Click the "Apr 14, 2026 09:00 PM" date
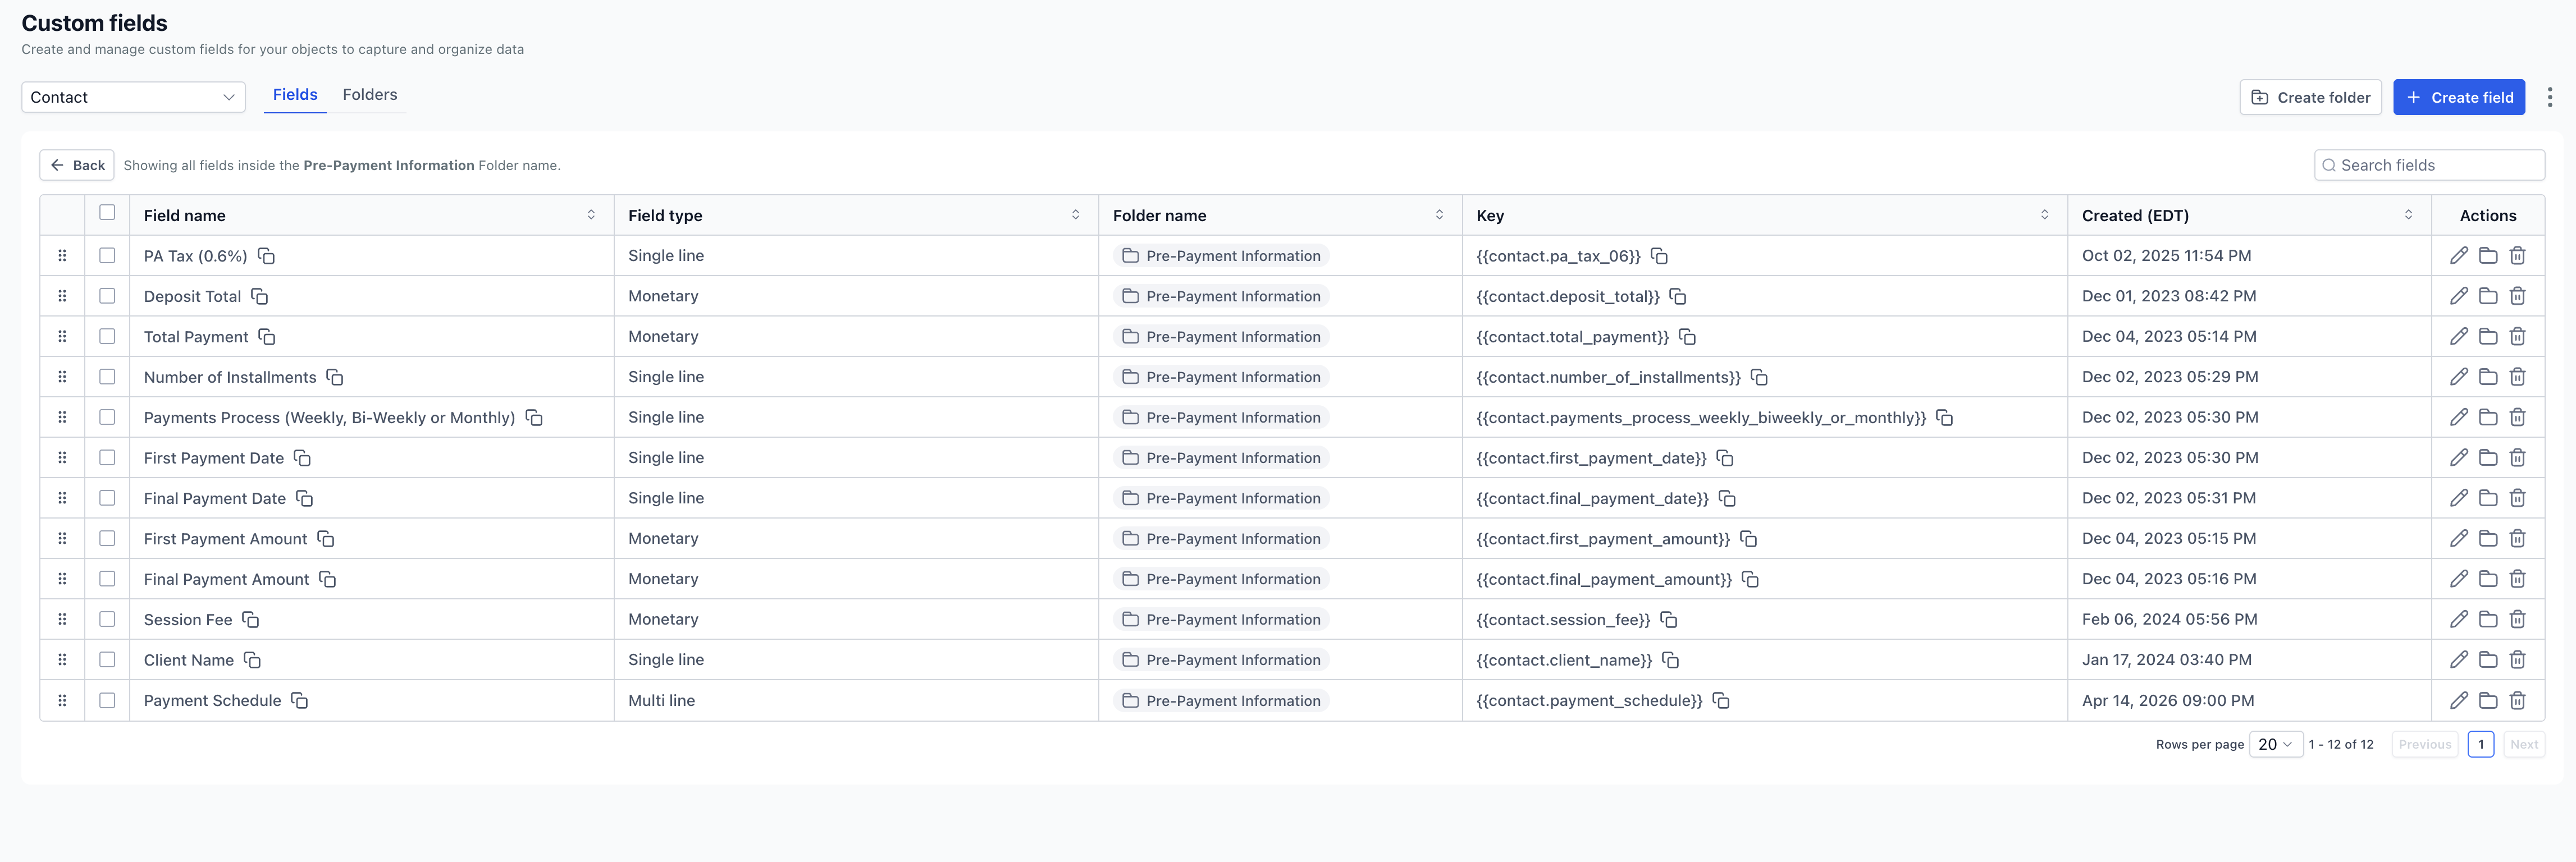The height and width of the screenshot is (862, 2576). (x=2168, y=701)
